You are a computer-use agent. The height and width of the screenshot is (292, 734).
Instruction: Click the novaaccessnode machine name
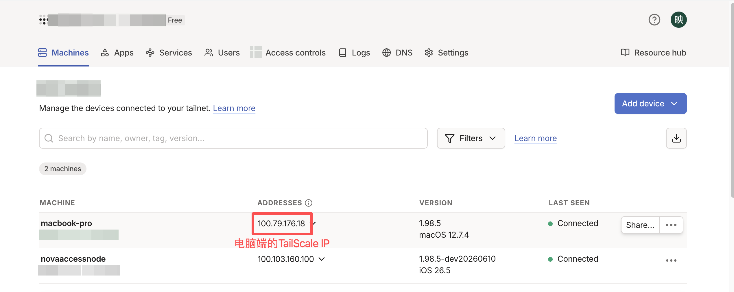73,259
